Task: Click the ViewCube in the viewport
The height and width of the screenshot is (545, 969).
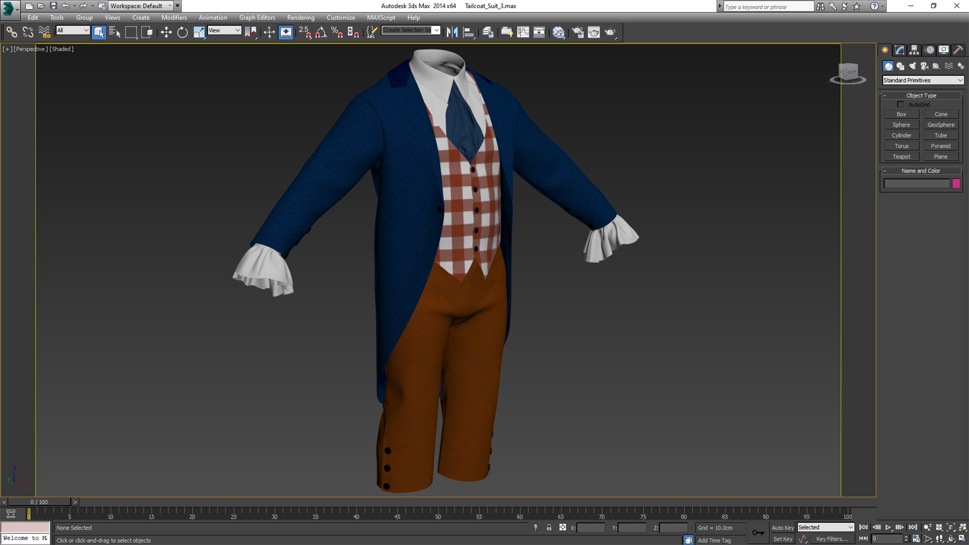Action: tap(848, 73)
